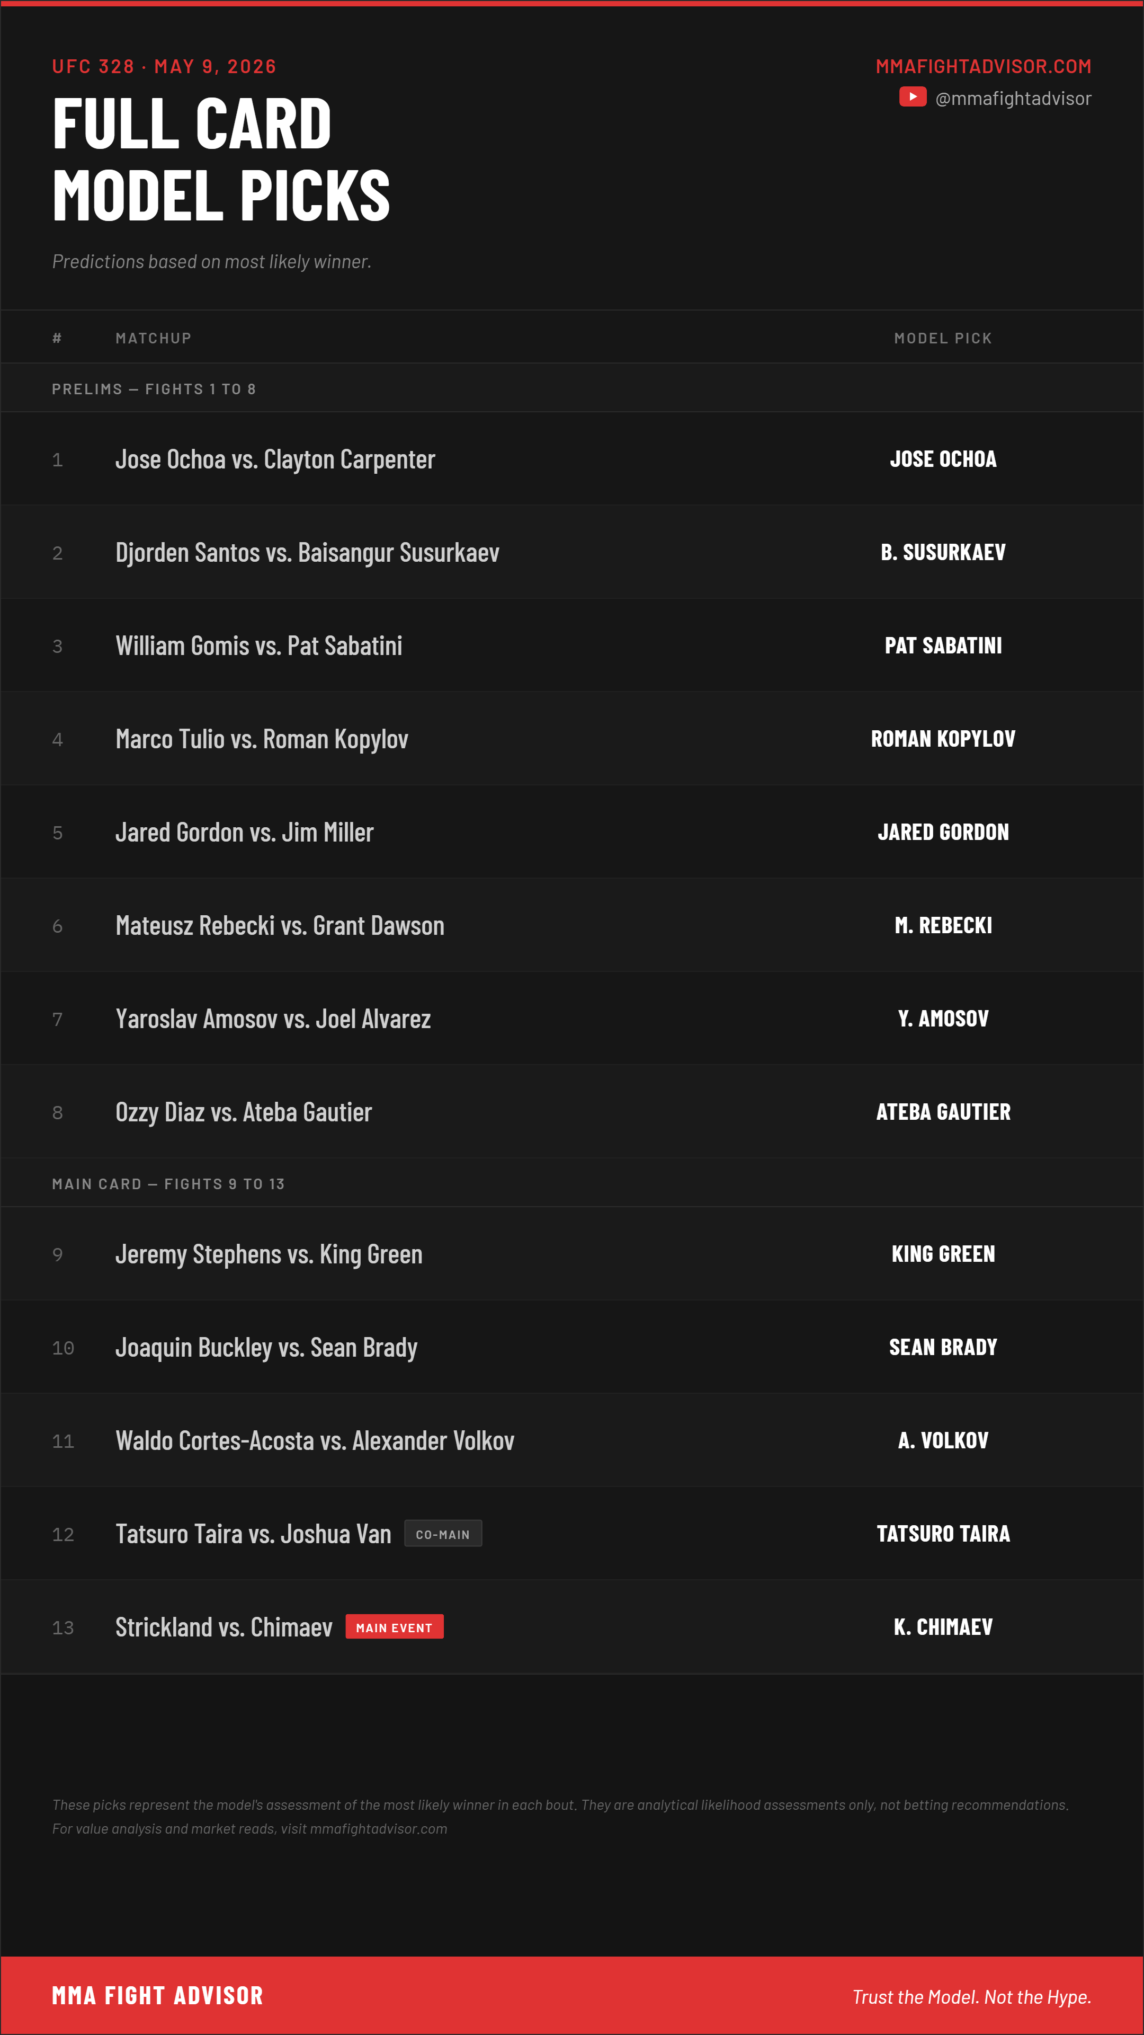Click the PRELIMS – FIGHTS 1 TO 8 header
Image resolution: width=1144 pixels, height=2035 pixels.
tap(154, 388)
